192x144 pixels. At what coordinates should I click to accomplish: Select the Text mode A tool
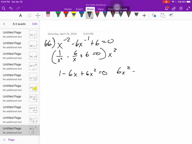point(20,16)
